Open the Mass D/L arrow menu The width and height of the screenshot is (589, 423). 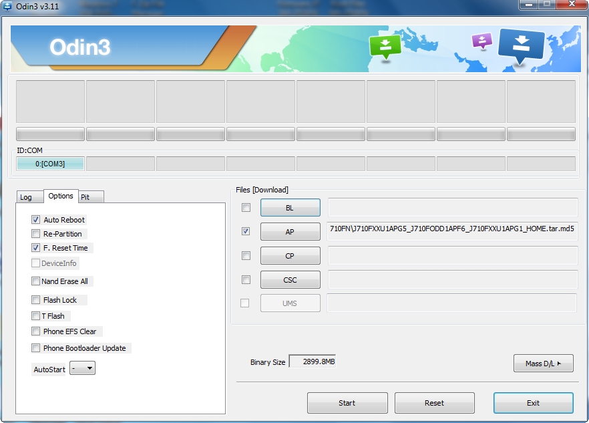coord(543,364)
